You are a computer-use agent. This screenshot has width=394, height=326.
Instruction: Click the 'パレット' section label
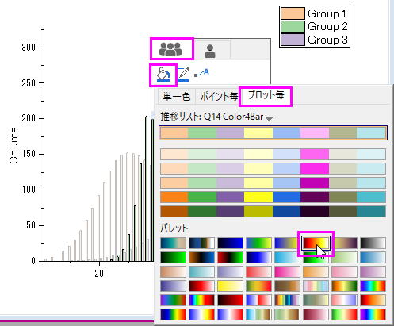click(174, 228)
